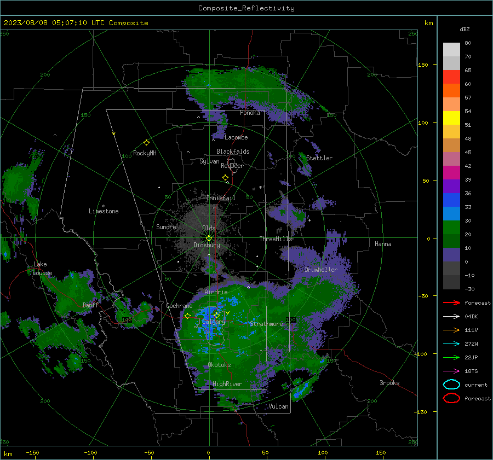The height and width of the screenshot is (460, 493).
Task: Click the Hanna label
Action: click(x=383, y=244)
